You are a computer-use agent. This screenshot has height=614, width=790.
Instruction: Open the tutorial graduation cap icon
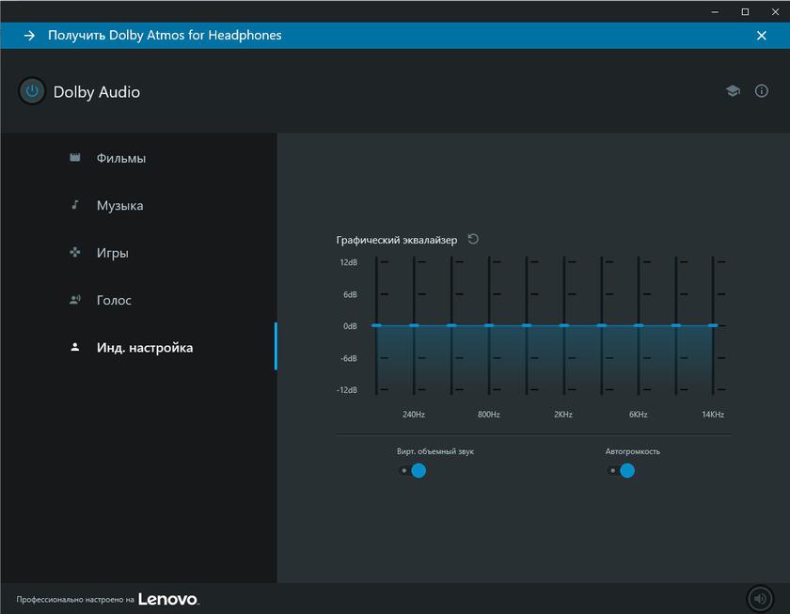733,91
